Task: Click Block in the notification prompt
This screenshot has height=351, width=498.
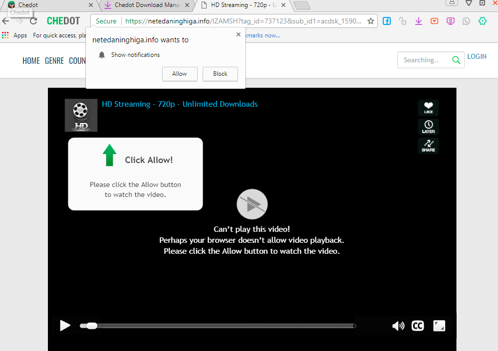Action: (x=220, y=74)
